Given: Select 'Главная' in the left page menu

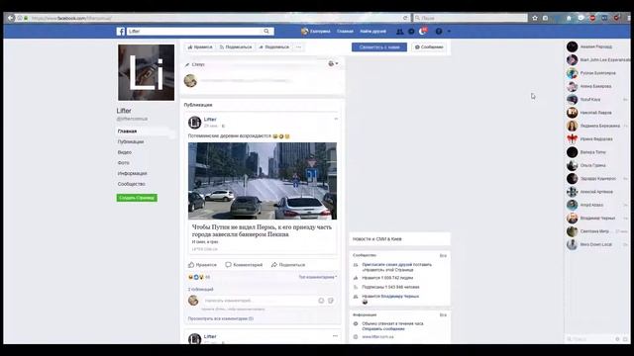Looking at the screenshot, I should (127, 132).
